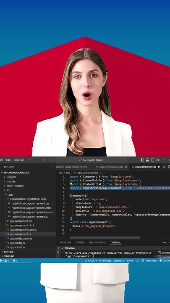170x303 pixels.
Task: Open the panel more actions ellipsis
Action: pyautogui.click(x=165, y=242)
